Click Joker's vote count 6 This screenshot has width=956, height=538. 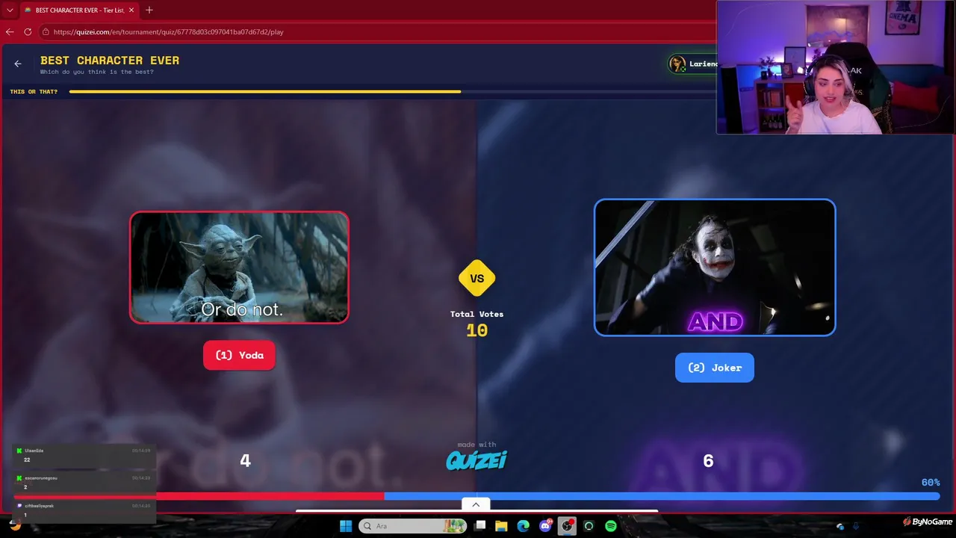coord(708,461)
